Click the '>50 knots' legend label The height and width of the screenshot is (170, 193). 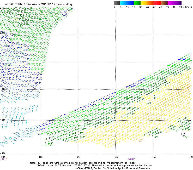point(185,7)
